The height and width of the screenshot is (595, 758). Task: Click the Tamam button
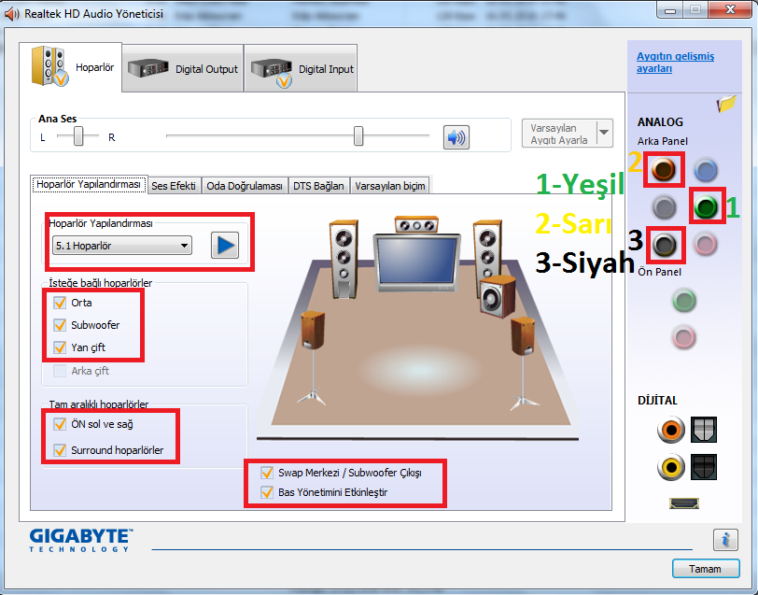pyautogui.click(x=706, y=569)
